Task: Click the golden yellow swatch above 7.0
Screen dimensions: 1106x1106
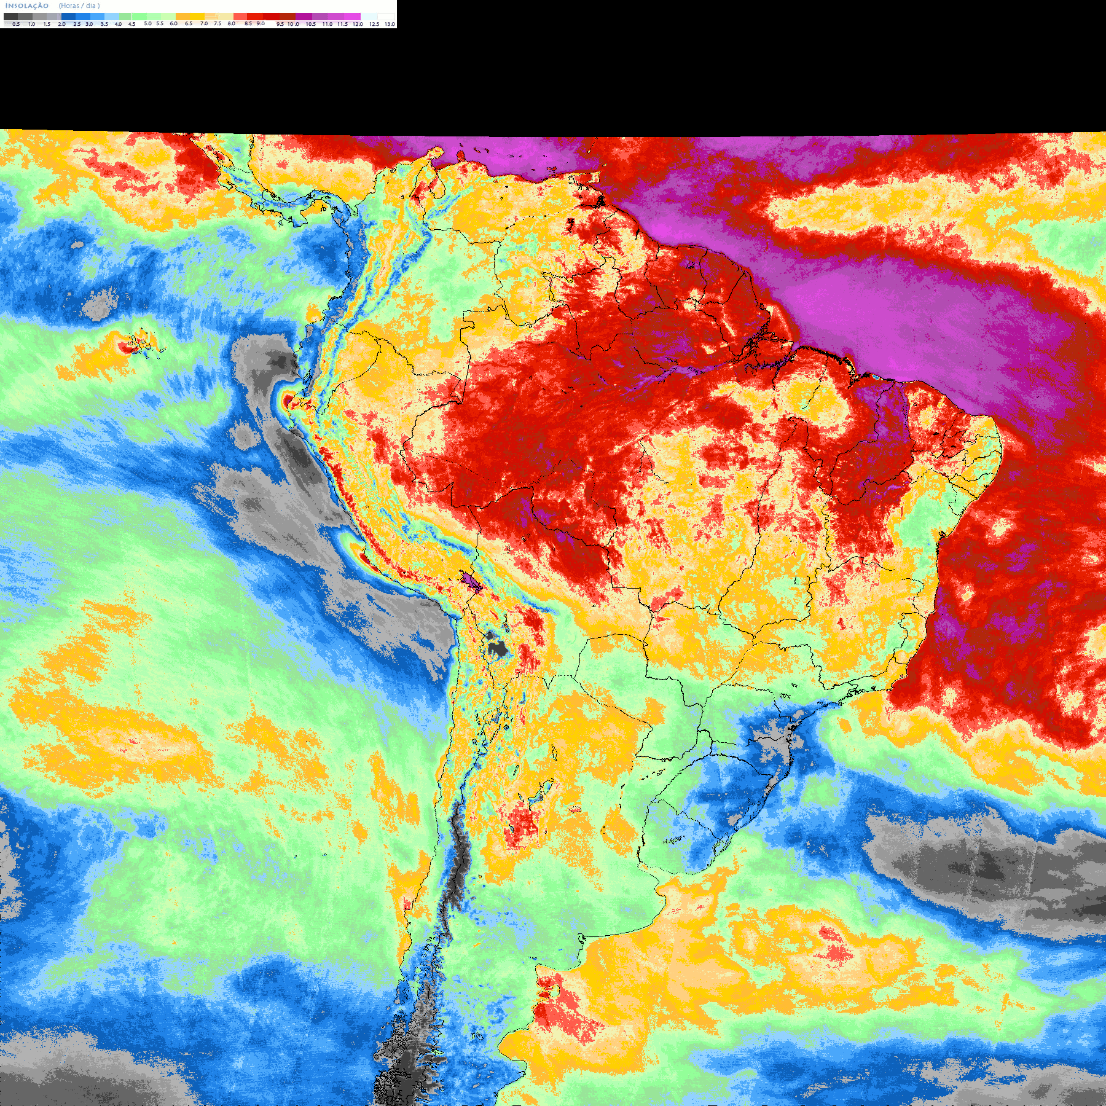Action: [x=197, y=17]
